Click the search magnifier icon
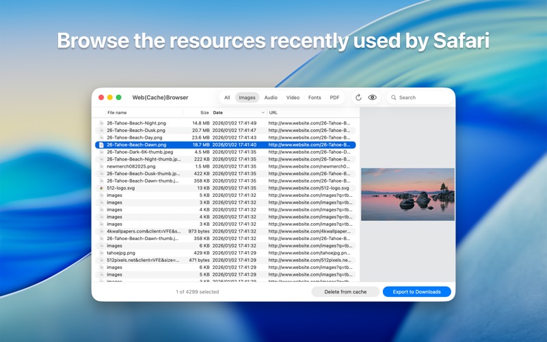Image resolution: width=547 pixels, height=342 pixels. tap(394, 97)
